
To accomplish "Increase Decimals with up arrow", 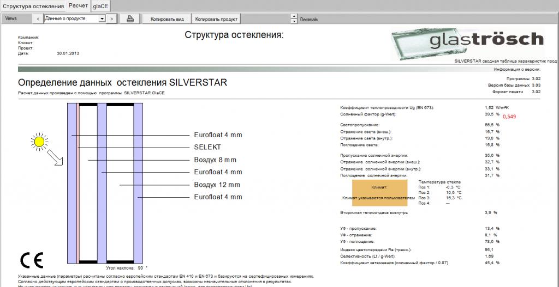I will [x=294, y=16].
